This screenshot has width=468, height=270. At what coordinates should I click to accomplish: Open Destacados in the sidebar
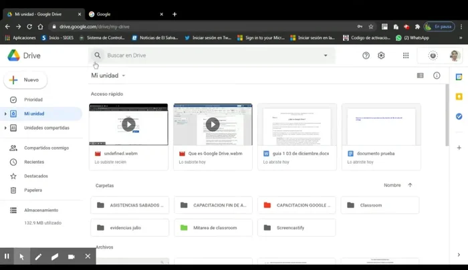pyautogui.click(x=36, y=176)
